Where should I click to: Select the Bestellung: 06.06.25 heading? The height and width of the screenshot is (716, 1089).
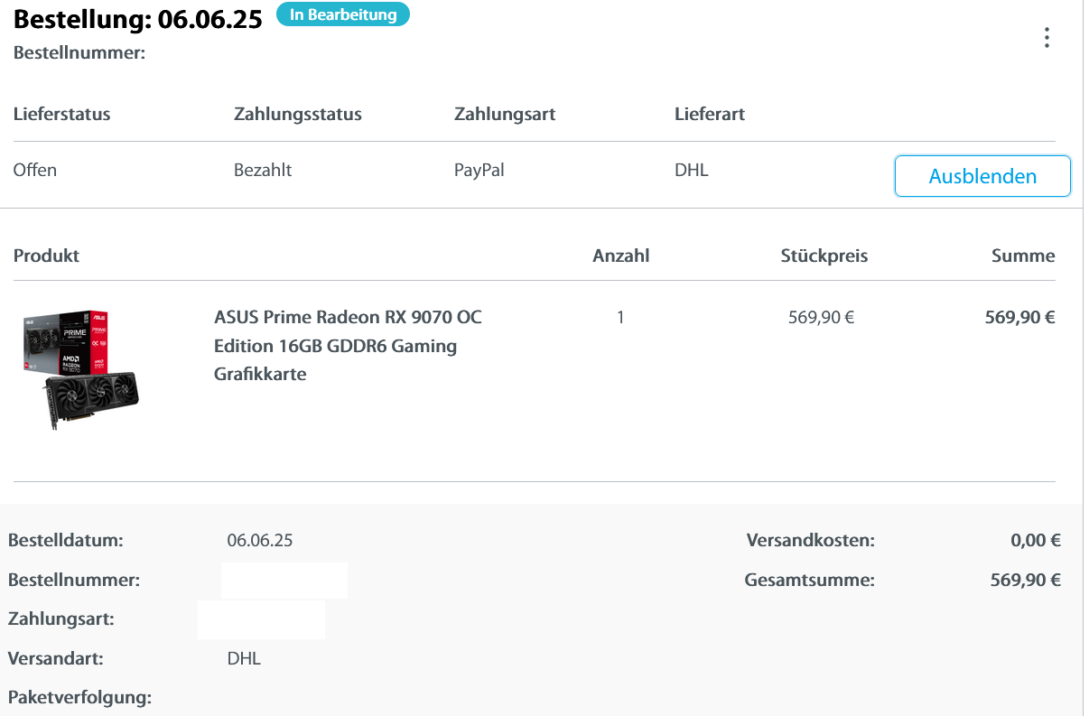[x=138, y=19]
